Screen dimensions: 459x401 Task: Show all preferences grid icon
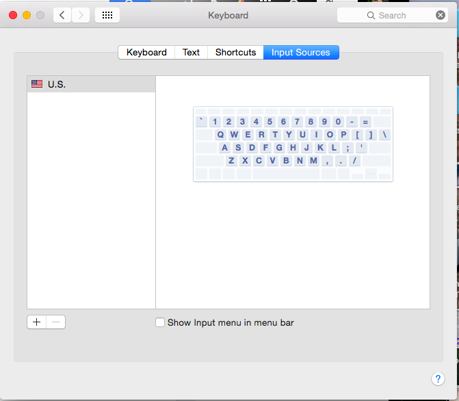pos(107,15)
